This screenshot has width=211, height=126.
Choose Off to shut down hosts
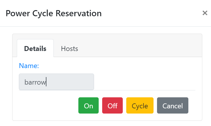click(x=112, y=105)
